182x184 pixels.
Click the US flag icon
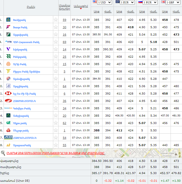[x=95, y=2]
